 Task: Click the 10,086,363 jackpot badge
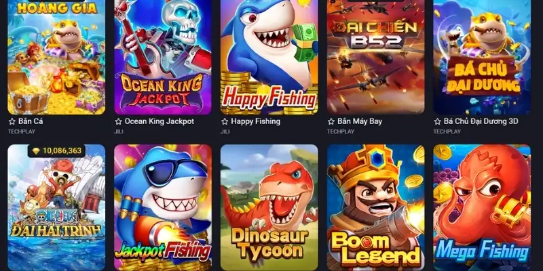coord(57,150)
